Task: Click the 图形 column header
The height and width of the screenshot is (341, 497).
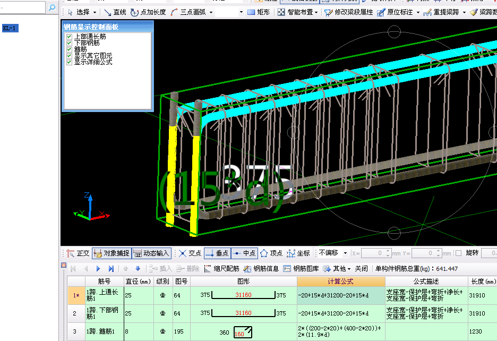Action: [243, 282]
